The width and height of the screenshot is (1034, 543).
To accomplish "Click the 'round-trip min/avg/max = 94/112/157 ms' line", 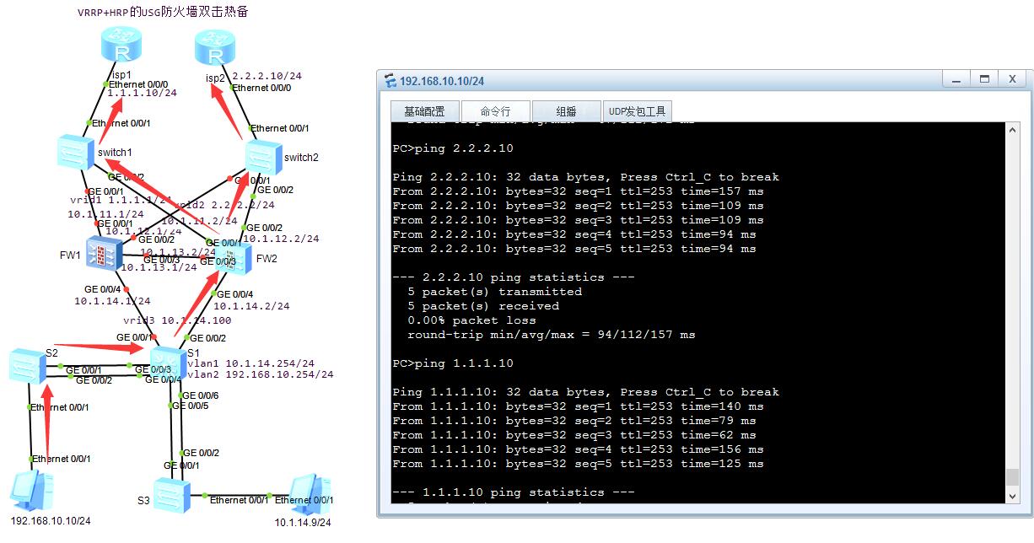I will (x=552, y=335).
